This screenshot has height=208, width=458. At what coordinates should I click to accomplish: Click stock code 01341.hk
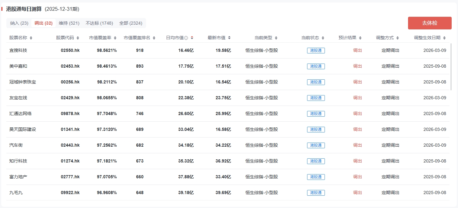click(x=70, y=129)
